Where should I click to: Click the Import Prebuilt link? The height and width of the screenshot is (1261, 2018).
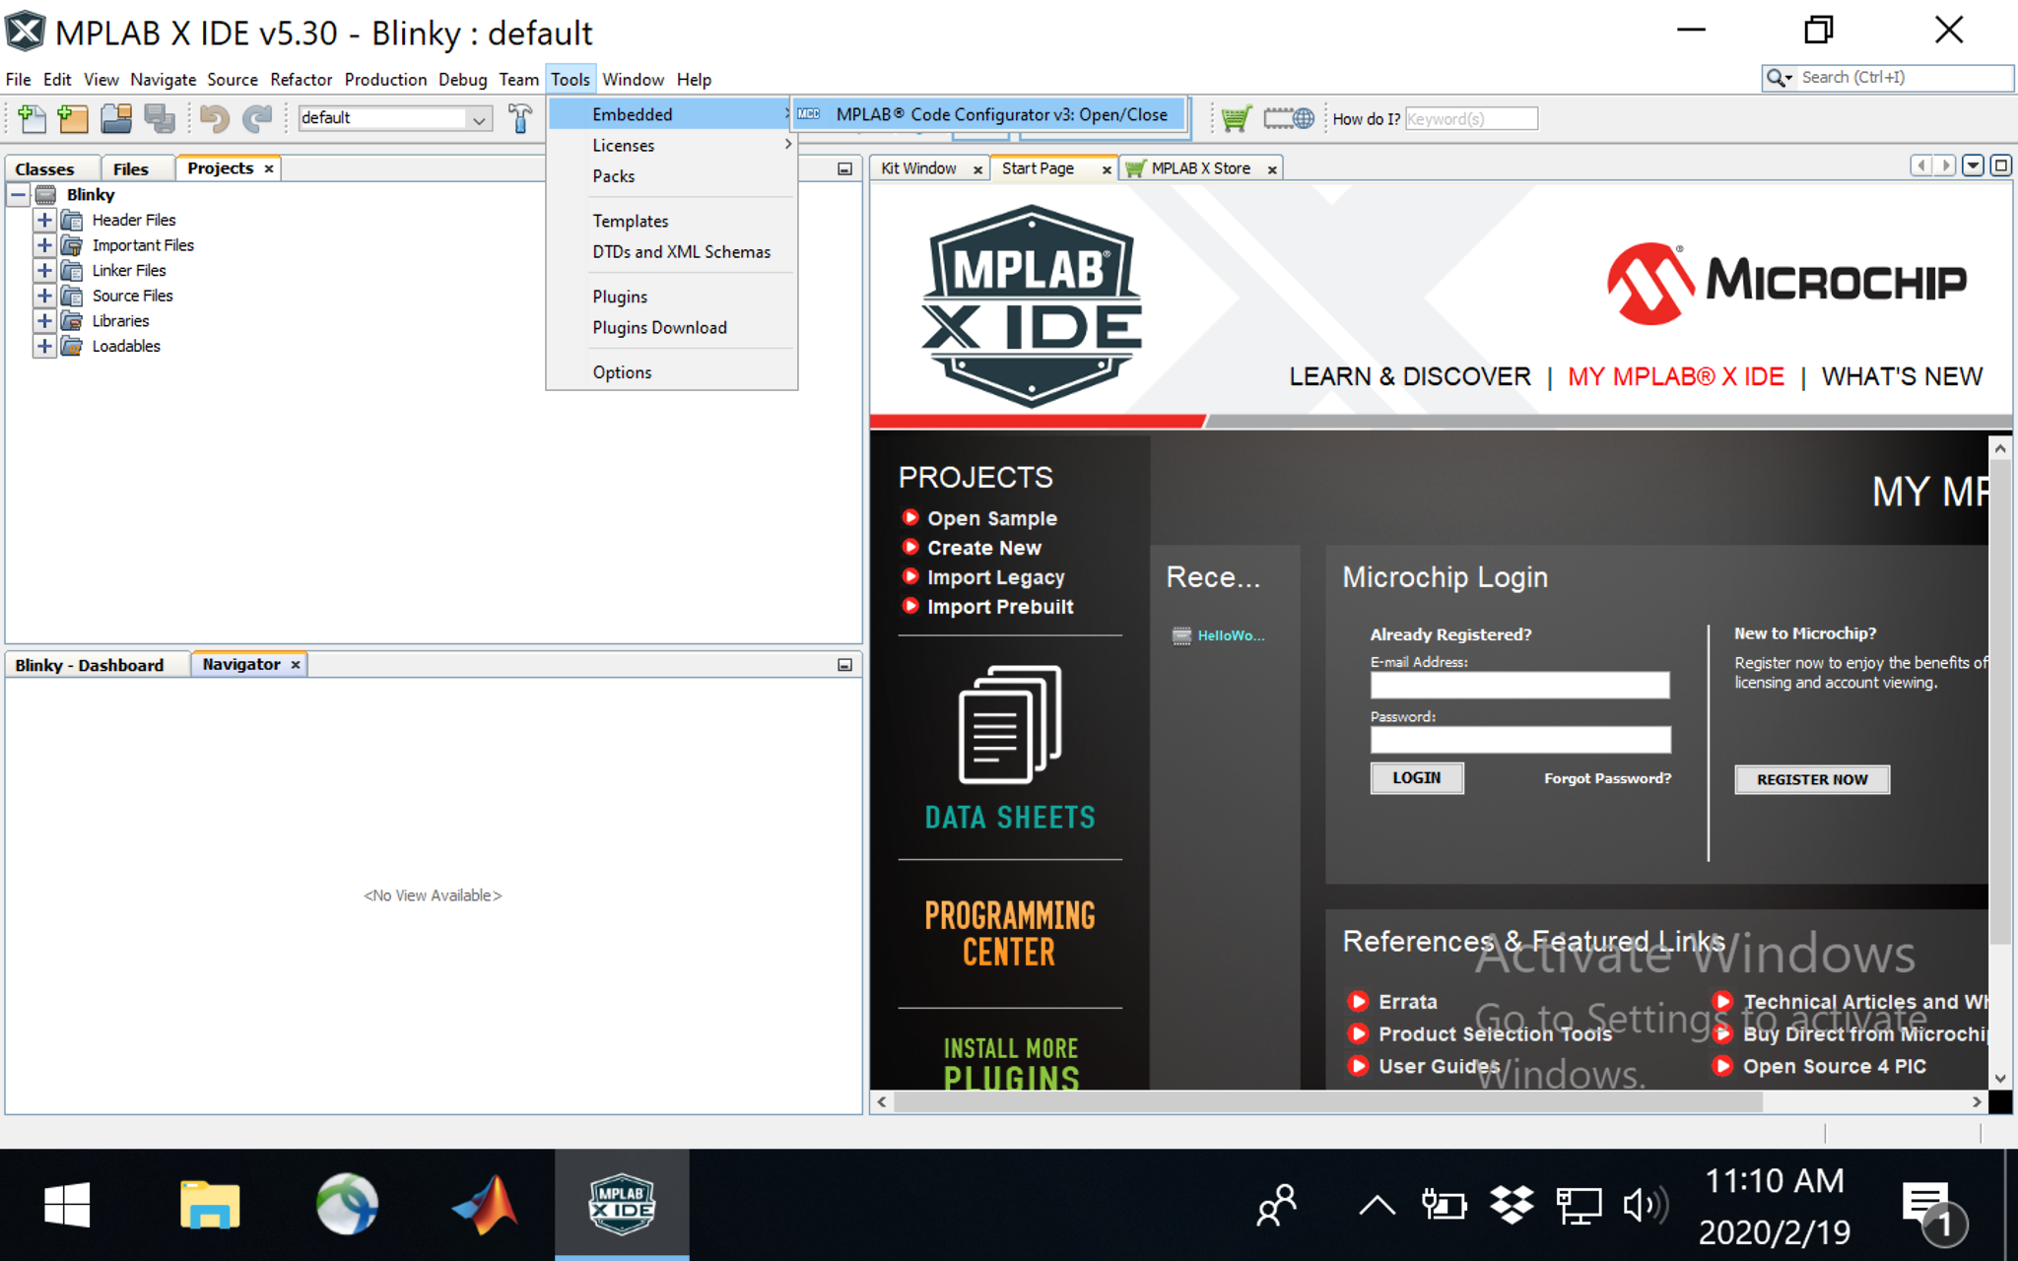(1000, 607)
